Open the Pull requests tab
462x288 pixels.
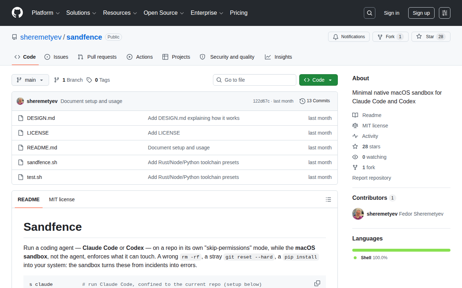point(97,57)
